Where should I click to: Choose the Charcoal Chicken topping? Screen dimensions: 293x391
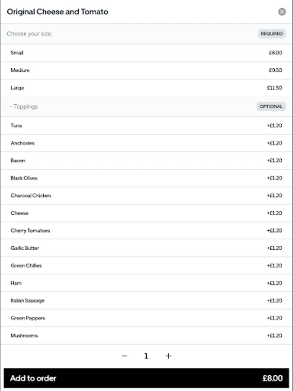point(146,195)
